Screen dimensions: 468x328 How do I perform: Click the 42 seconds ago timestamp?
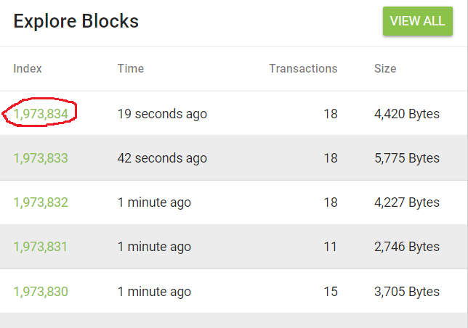(162, 158)
